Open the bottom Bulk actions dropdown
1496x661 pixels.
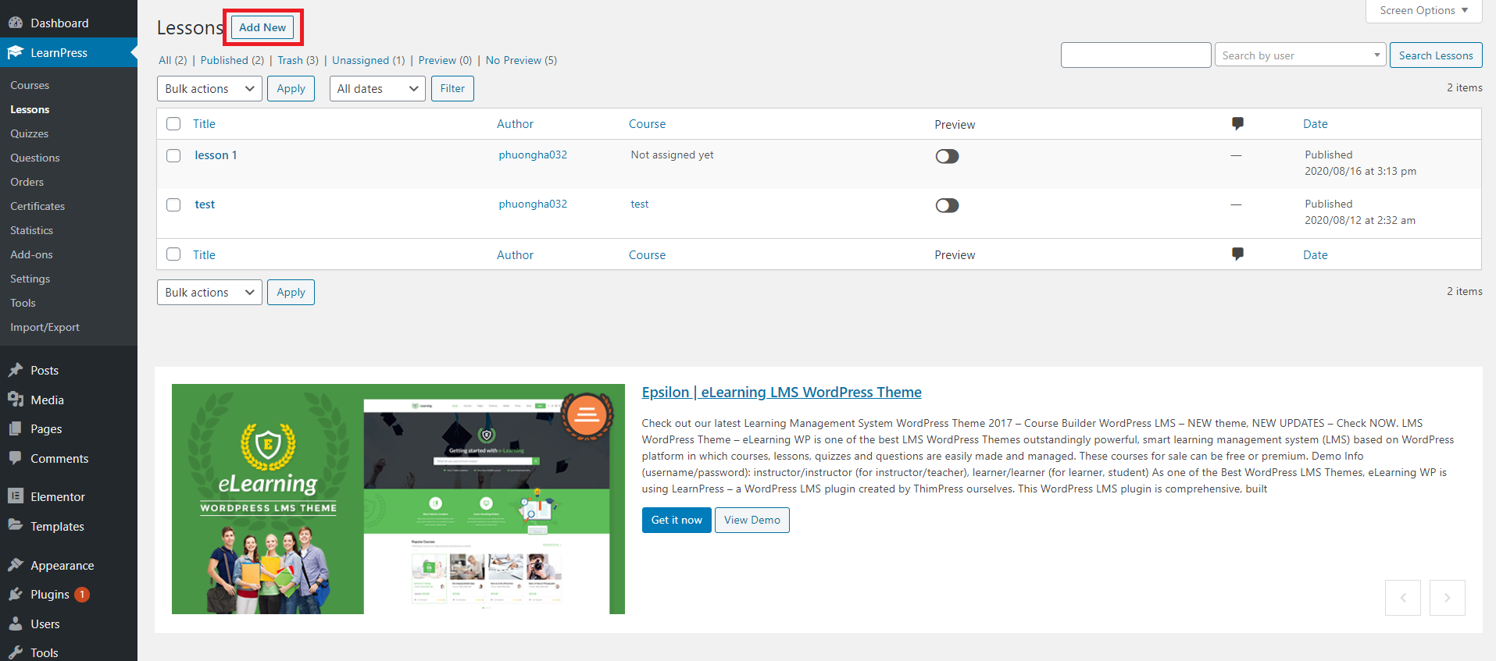209,293
